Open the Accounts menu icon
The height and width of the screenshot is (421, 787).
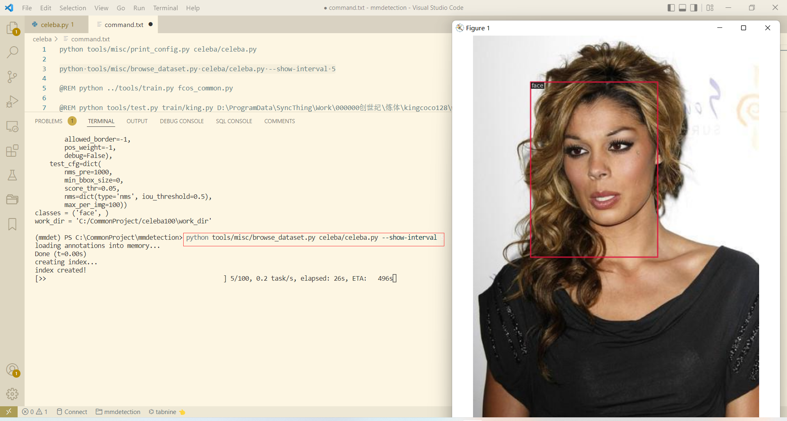click(x=12, y=370)
